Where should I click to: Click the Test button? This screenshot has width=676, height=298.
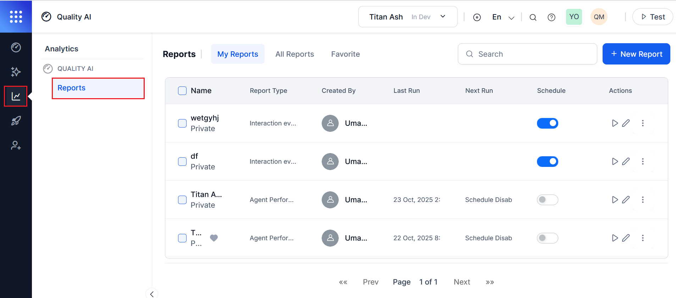pos(653,17)
